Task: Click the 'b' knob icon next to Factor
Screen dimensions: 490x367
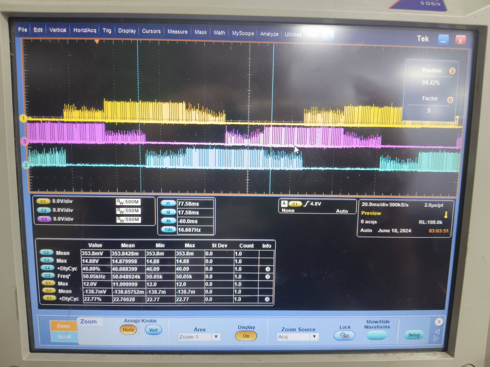Action: click(x=450, y=100)
